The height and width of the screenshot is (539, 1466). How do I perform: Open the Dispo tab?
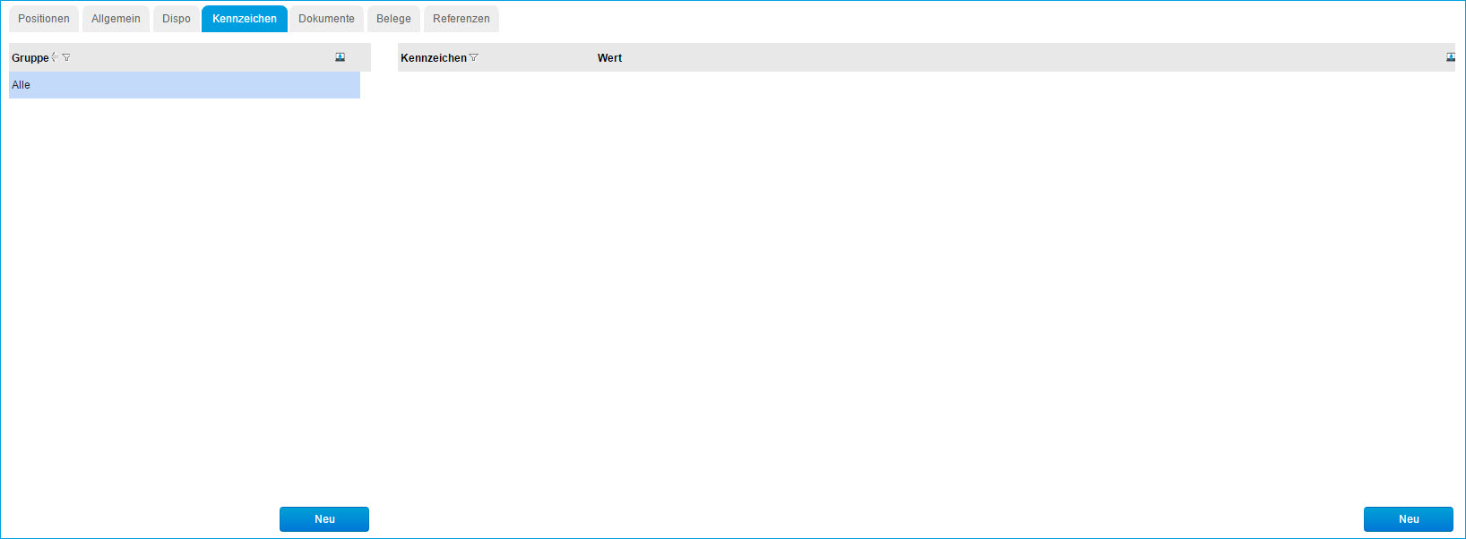[x=177, y=19]
